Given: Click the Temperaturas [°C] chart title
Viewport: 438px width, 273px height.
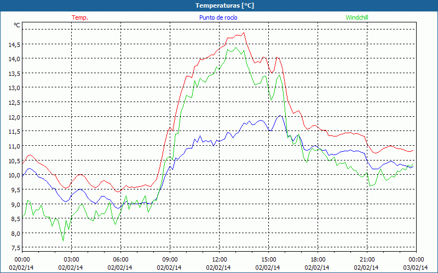Looking at the screenshot, I should tap(224, 5).
